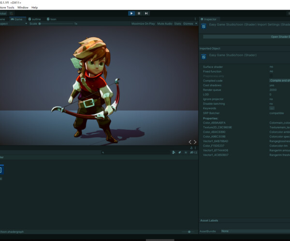This screenshot has width=290, height=241.
Task: Click the Favorites star icon
Action: pos(186,152)
